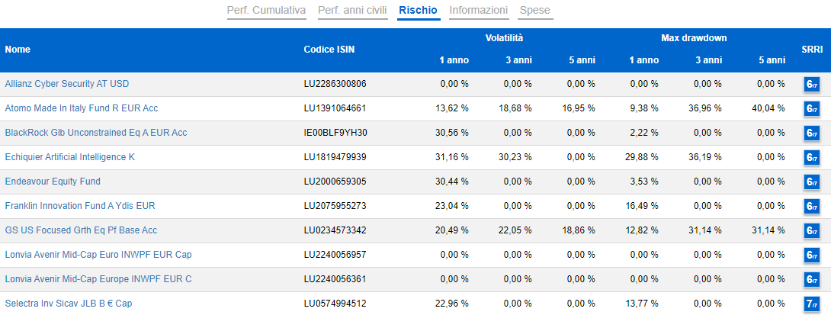
Task: Open Atomo Made In Italy Fund link
Action: click(x=82, y=108)
